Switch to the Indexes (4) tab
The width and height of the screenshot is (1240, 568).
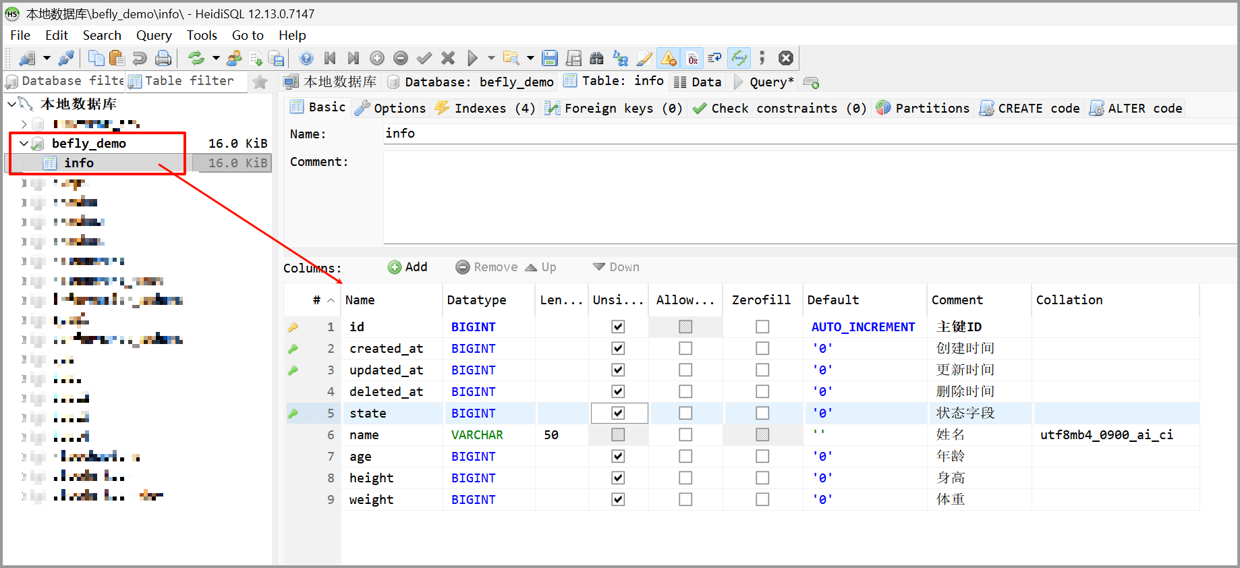point(486,109)
